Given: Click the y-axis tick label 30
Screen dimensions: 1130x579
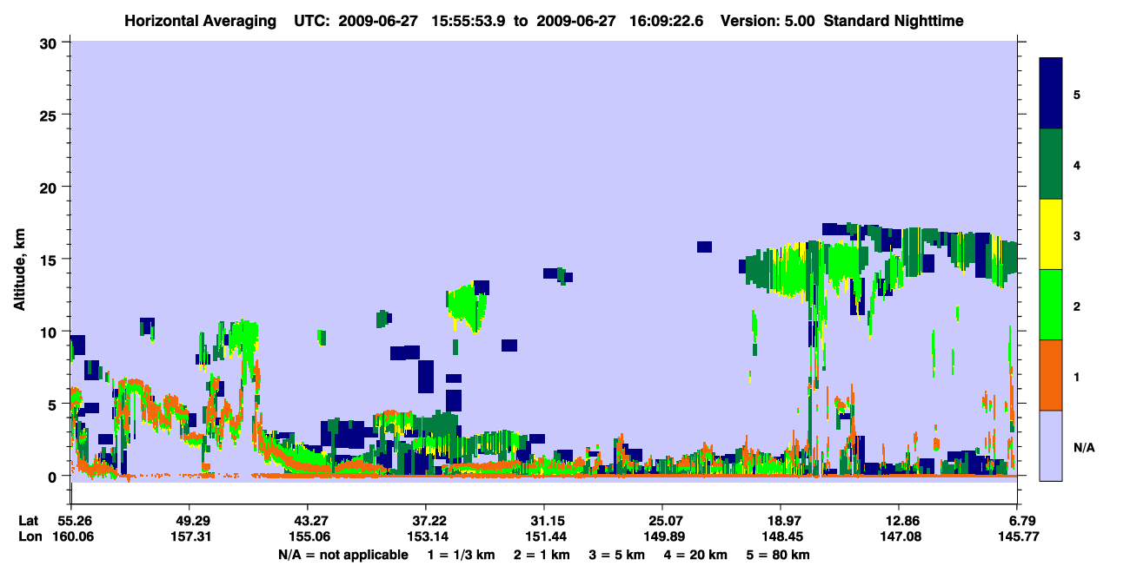Looking at the screenshot, I should point(50,43).
